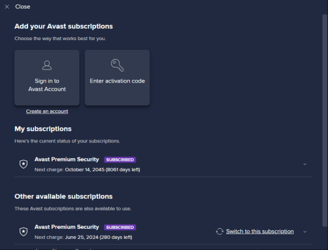
Task: Open the Switch to this subscription link
Action: pos(260,232)
